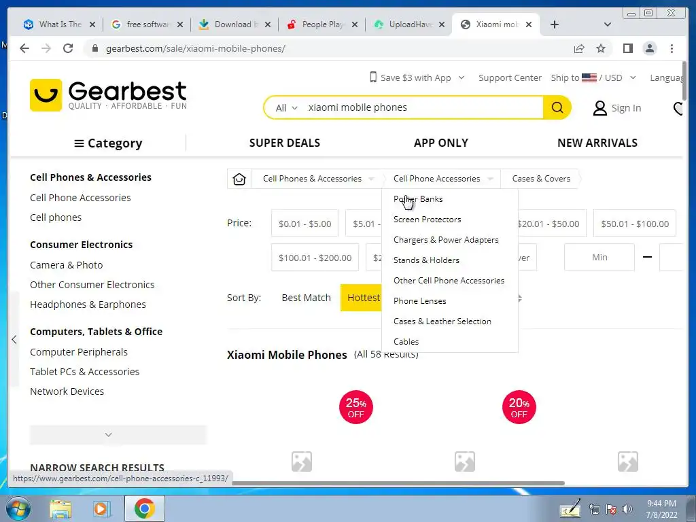Expand the tab search chevron
696x522 pixels.
coord(608,24)
